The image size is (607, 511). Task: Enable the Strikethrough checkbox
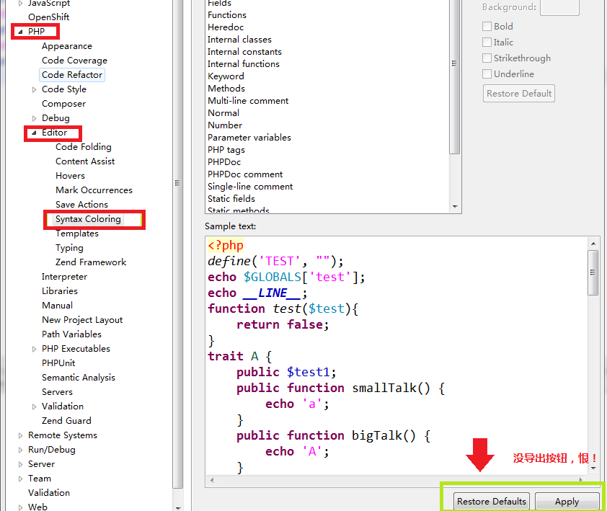click(x=487, y=58)
